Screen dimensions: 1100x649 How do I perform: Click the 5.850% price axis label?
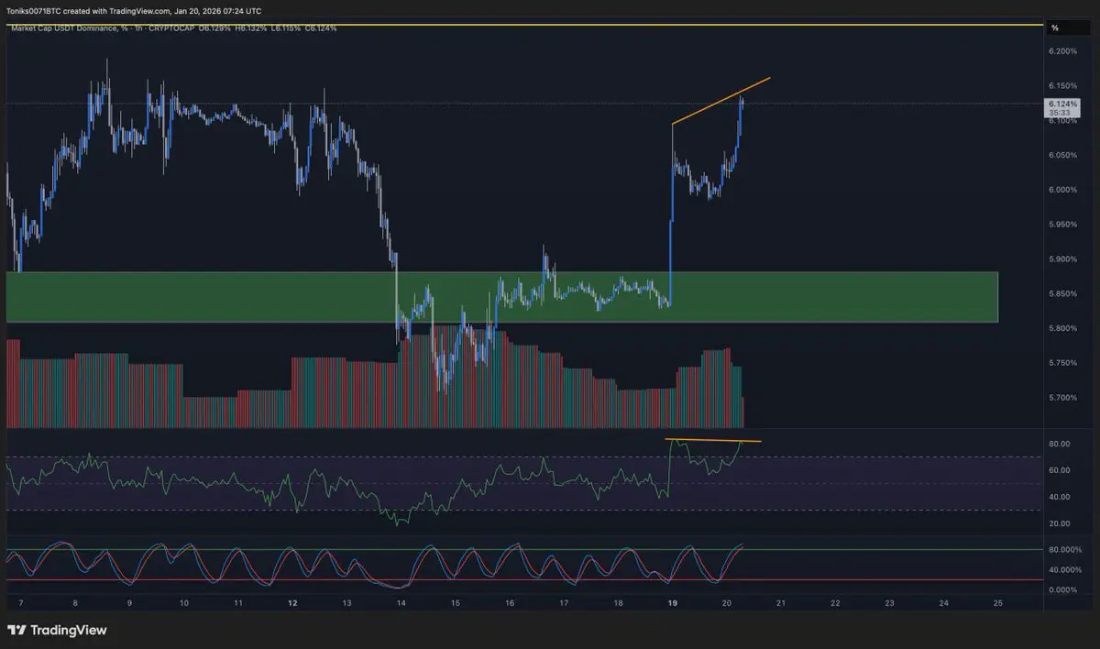(x=1063, y=294)
